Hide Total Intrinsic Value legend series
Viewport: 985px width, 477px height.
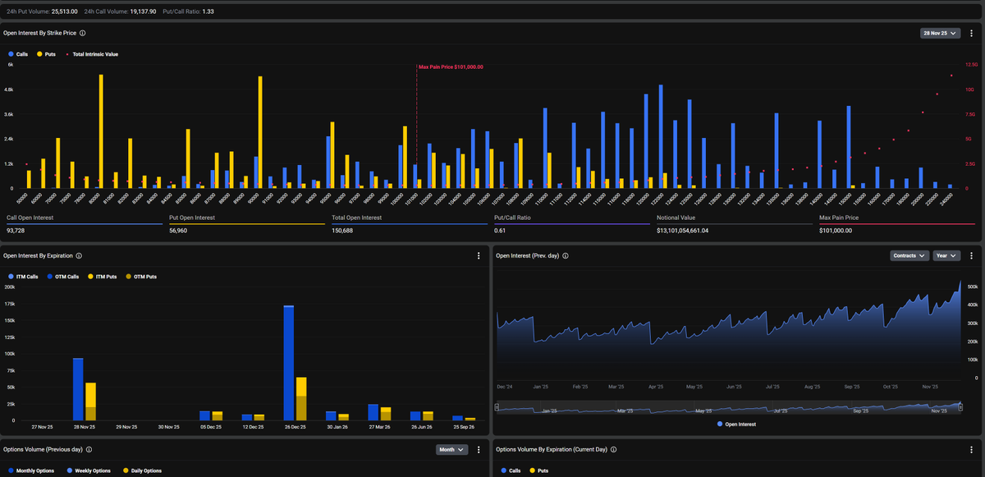[x=92, y=53]
